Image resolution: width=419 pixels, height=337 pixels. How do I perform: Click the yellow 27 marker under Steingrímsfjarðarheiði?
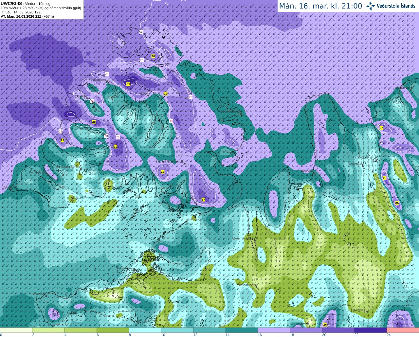point(163,172)
